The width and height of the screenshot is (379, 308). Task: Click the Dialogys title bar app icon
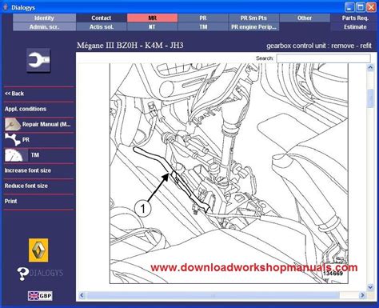point(6,7)
